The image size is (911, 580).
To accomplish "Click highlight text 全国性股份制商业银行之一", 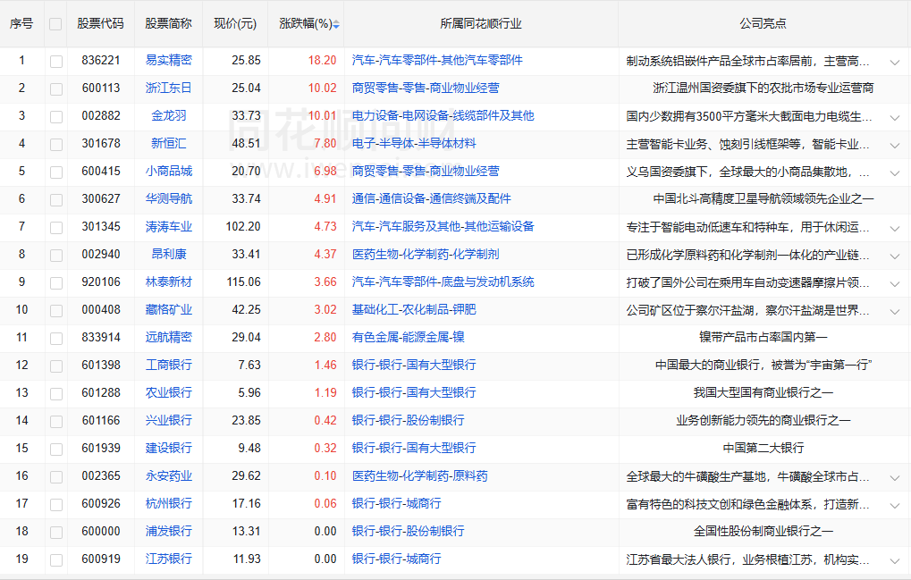I will [763, 531].
